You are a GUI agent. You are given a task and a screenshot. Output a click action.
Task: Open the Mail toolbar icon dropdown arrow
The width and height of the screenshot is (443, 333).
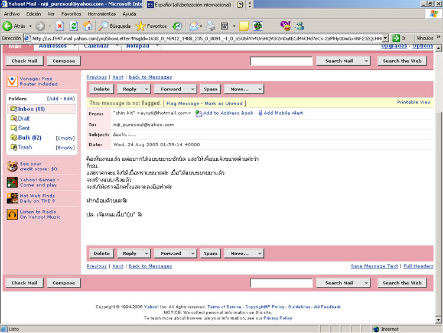pyautogui.click(x=201, y=26)
